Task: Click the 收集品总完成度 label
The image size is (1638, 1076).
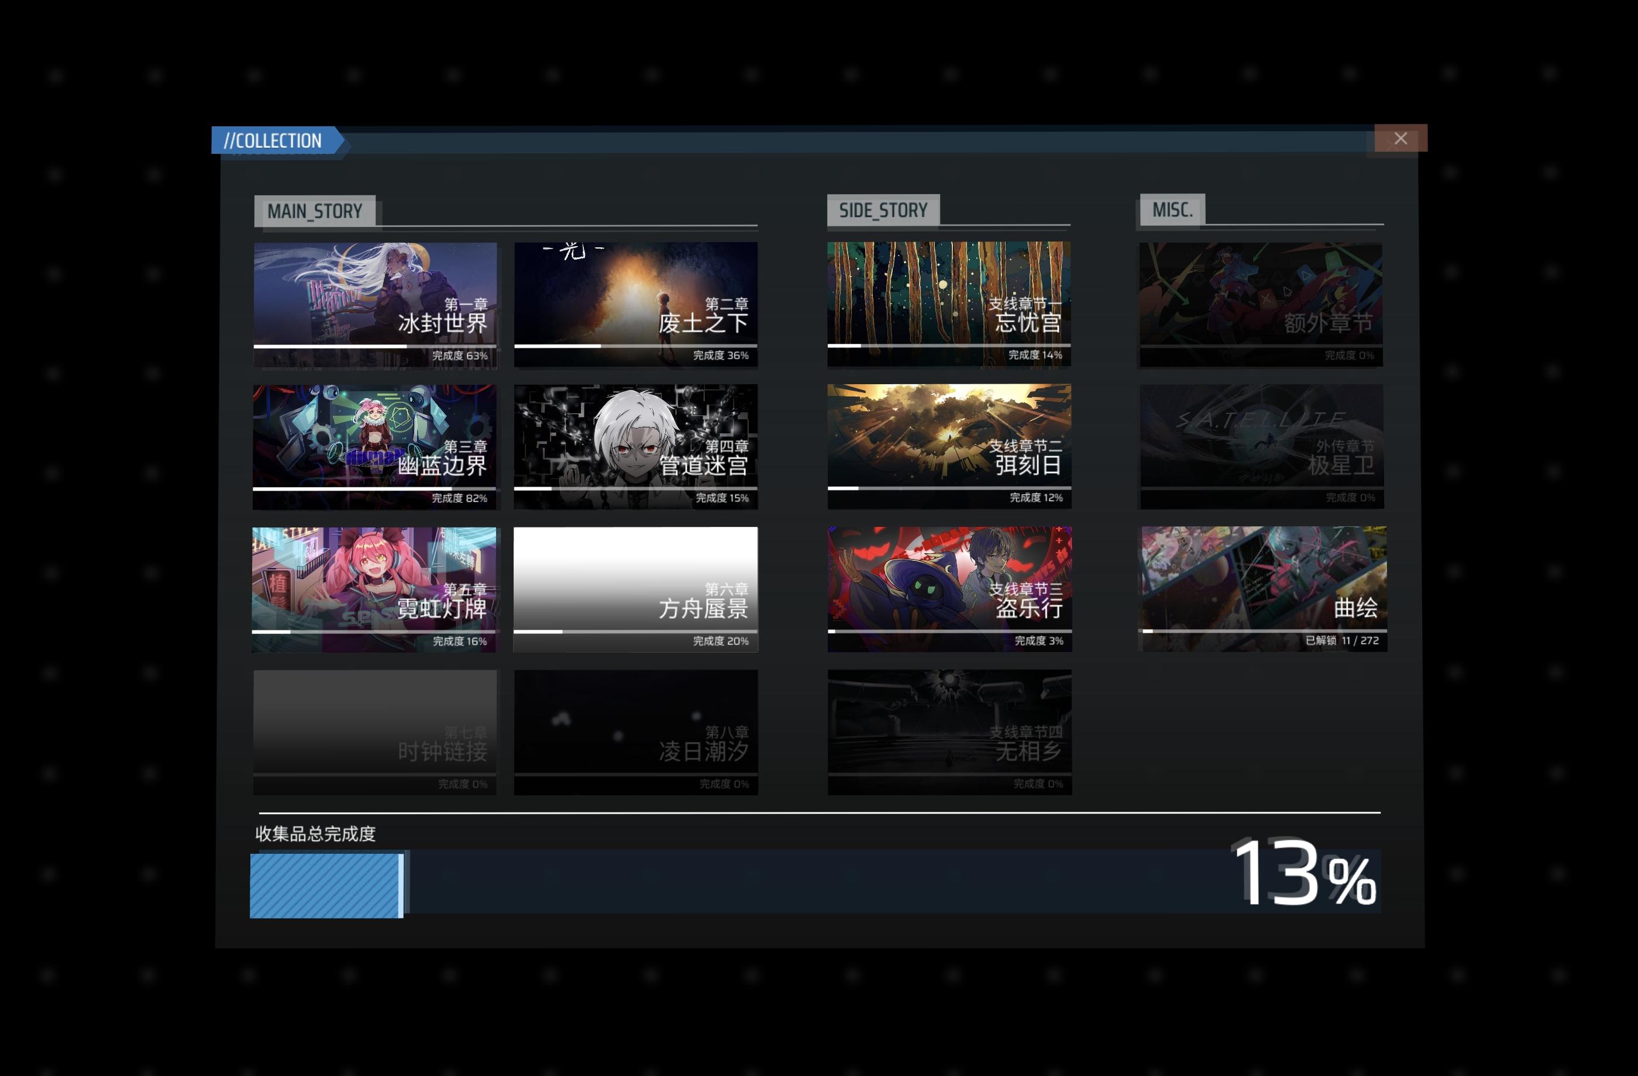Action: tap(315, 834)
